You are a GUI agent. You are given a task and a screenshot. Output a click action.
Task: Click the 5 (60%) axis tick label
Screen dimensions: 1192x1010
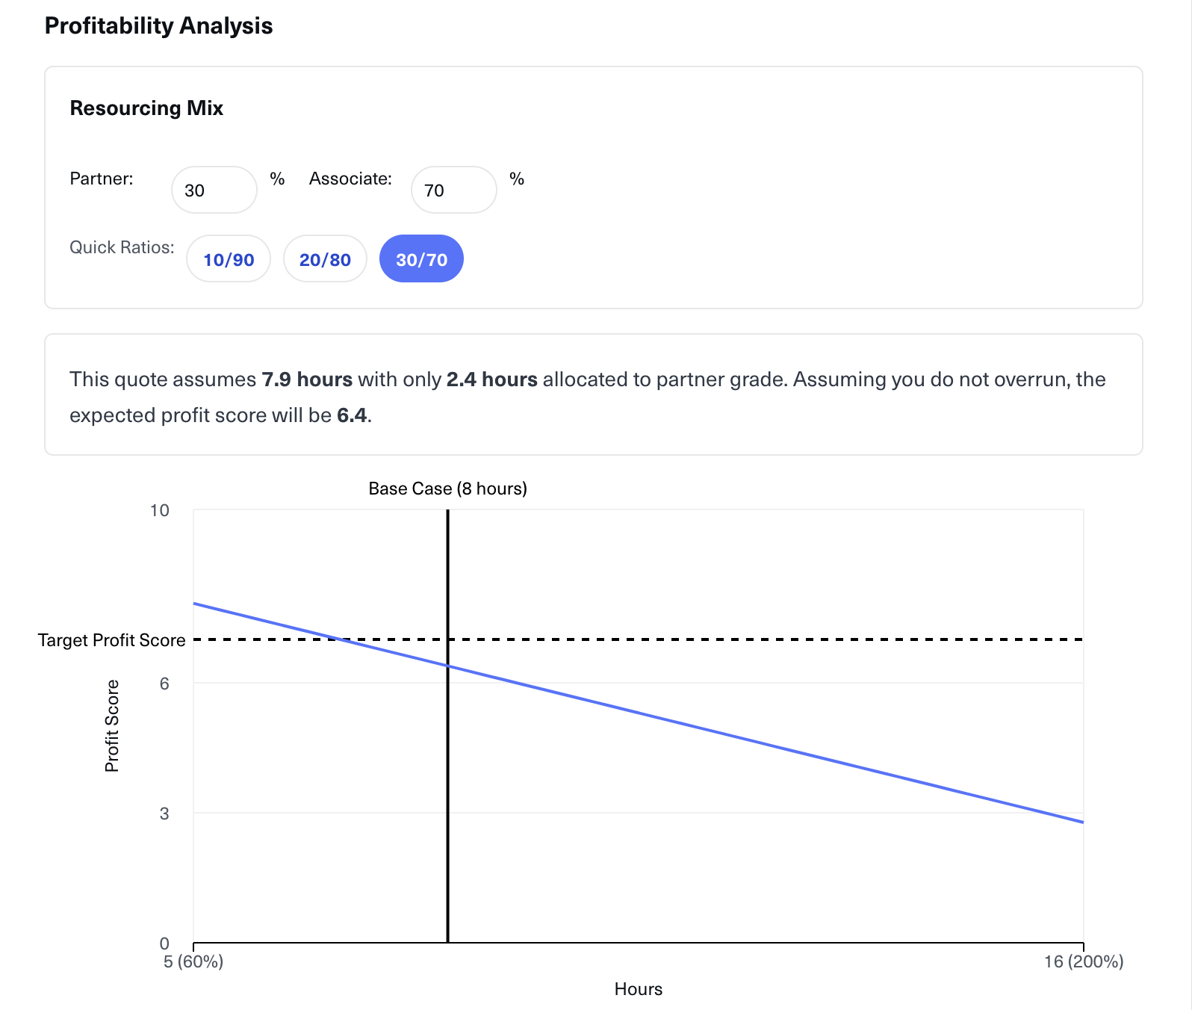(193, 961)
